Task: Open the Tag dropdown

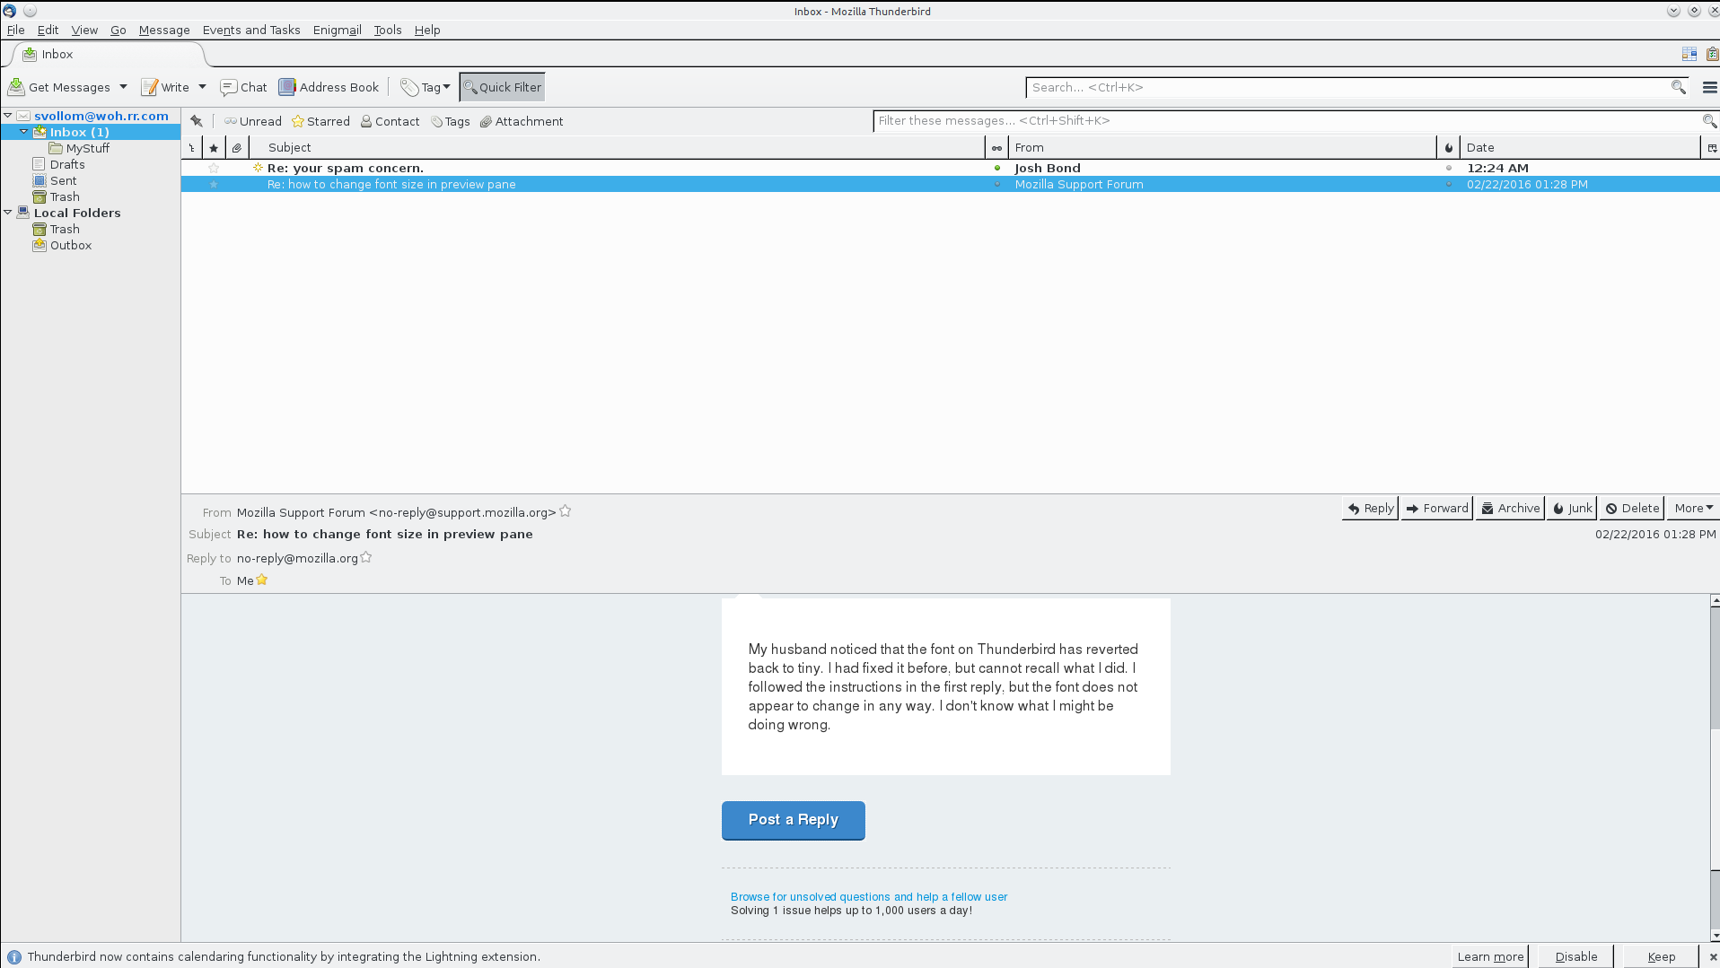Action: coord(426,87)
